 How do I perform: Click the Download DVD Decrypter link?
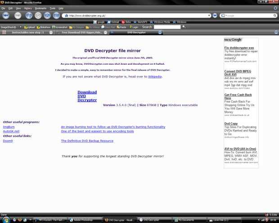87,96
